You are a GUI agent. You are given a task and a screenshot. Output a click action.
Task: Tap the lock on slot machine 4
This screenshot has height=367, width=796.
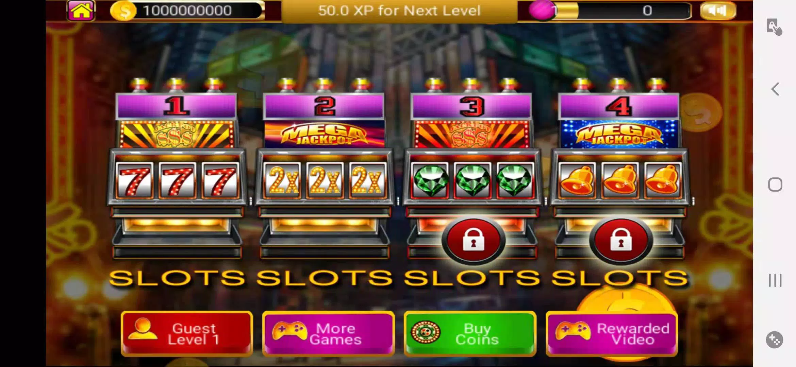pos(621,241)
